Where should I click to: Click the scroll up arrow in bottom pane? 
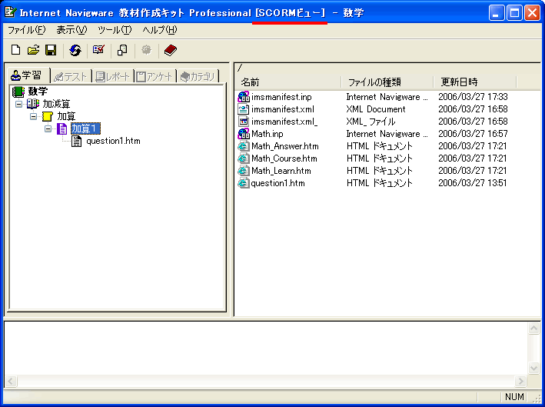533,328
